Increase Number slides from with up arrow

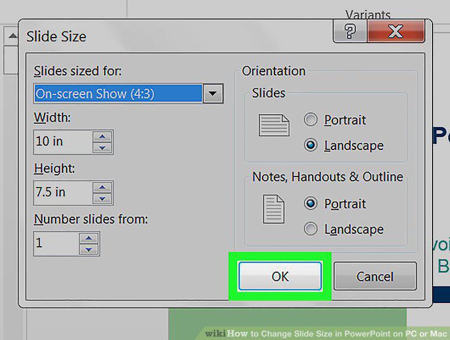coord(88,238)
